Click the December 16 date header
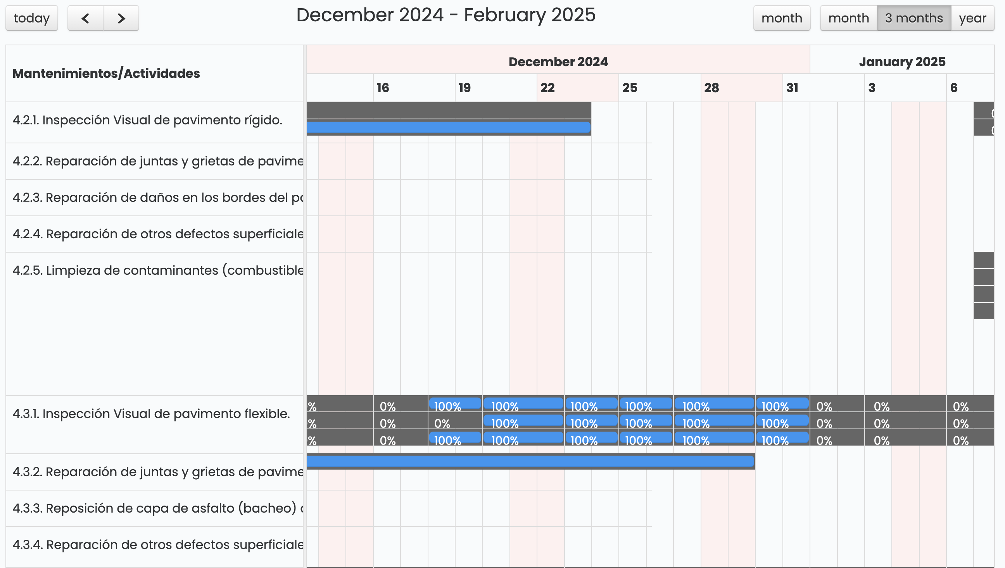The height and width of the screenshot is (568, 1005). tap(383, 88)
